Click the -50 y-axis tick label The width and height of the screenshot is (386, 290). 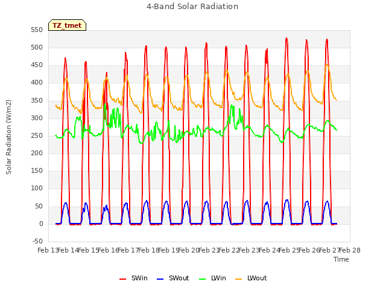[37, 241]
